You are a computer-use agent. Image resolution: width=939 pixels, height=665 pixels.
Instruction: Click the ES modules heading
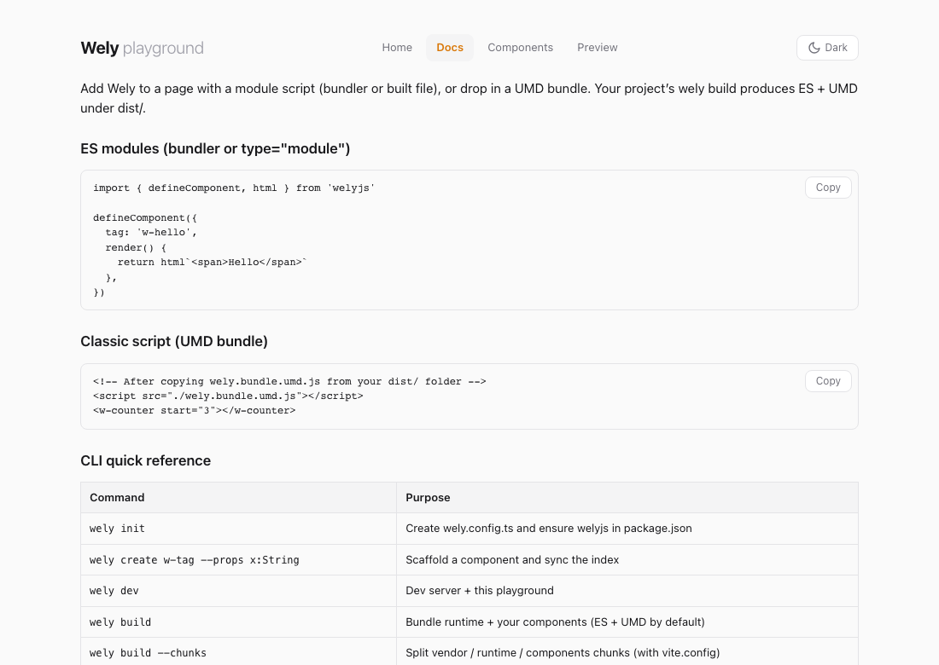(215, 148)
